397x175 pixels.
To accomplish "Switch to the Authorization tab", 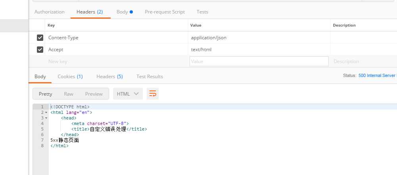I will pos(49,12).
